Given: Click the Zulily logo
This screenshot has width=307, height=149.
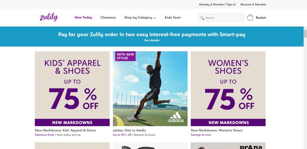Looking at the screenshot, I should pyautogui.click(x=49, y=17).
